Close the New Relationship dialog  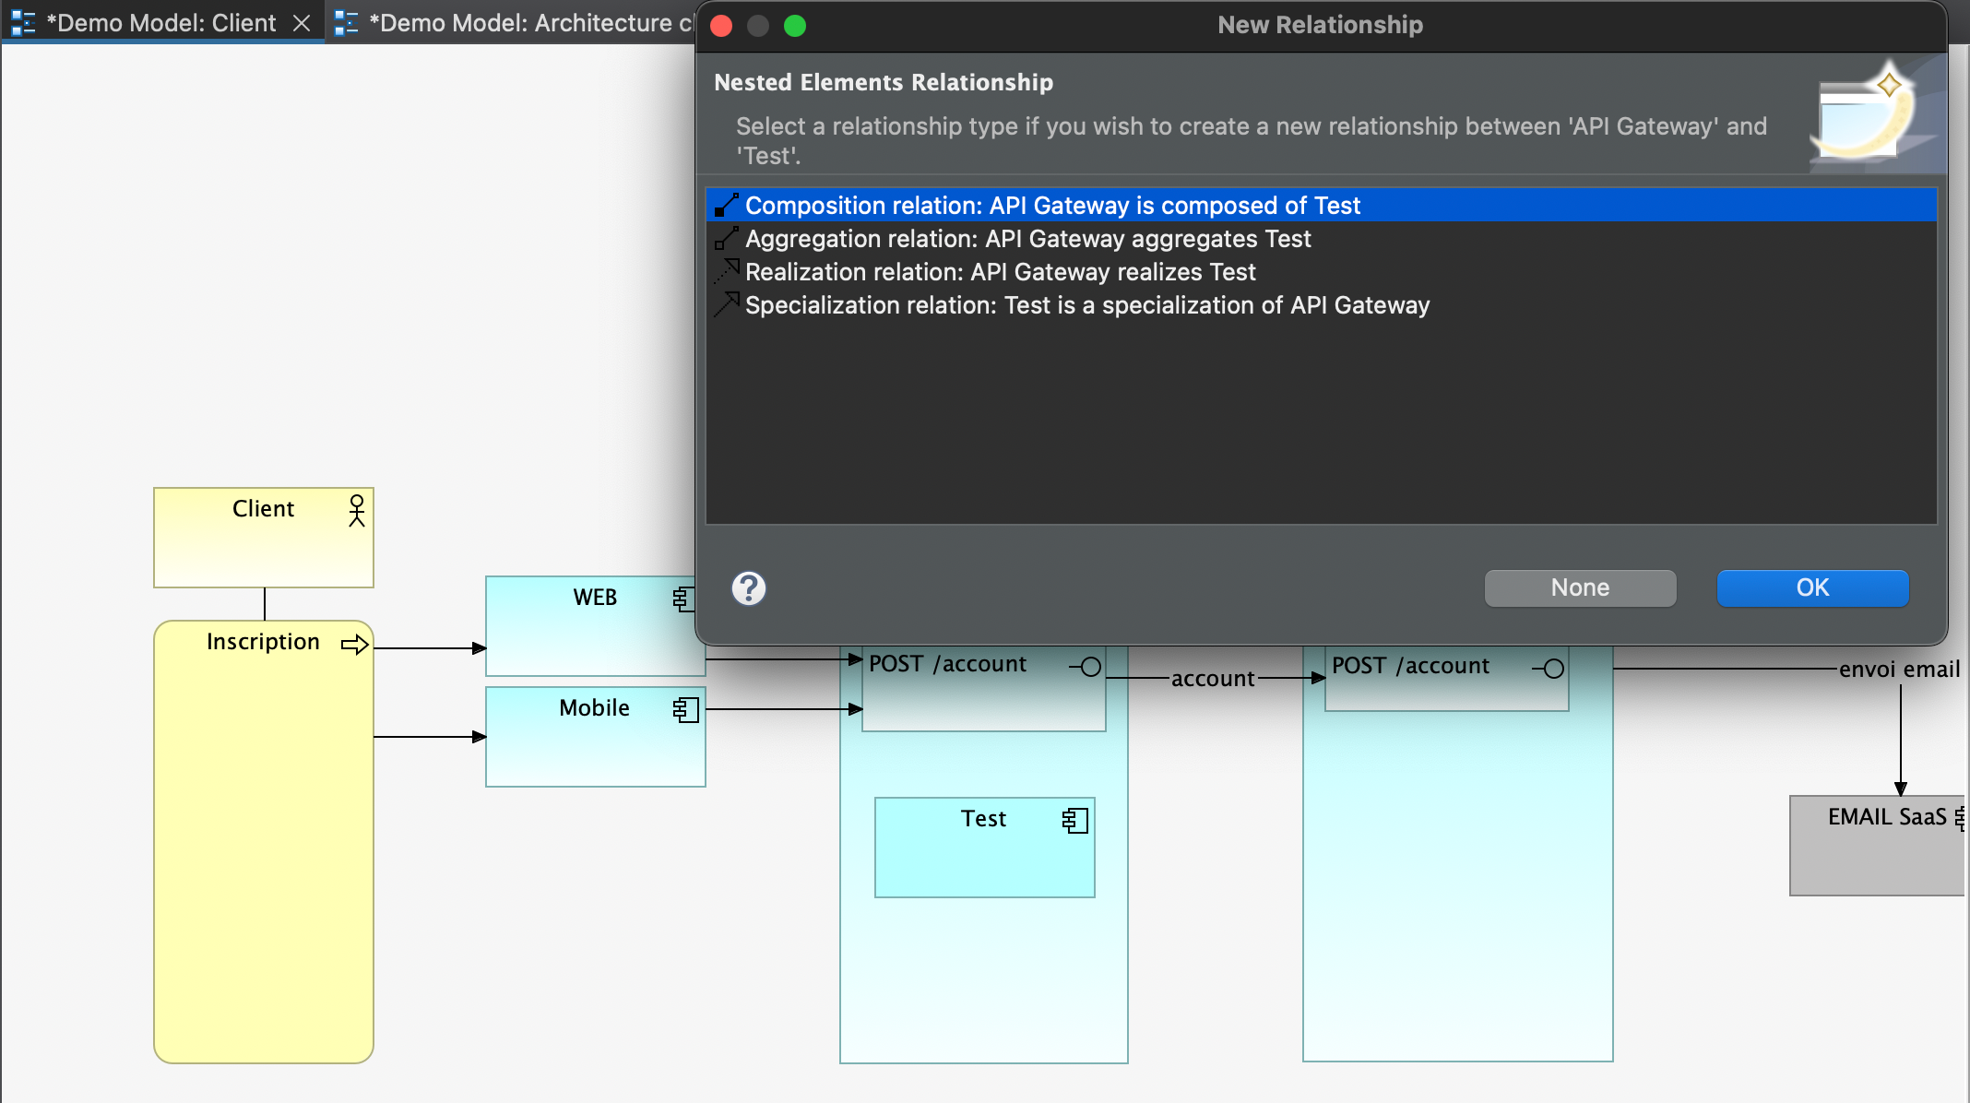pyautogui.click(x=721, y=26)
